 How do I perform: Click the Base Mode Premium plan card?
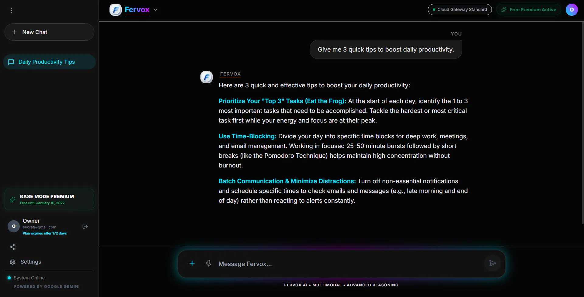[49, 199]
